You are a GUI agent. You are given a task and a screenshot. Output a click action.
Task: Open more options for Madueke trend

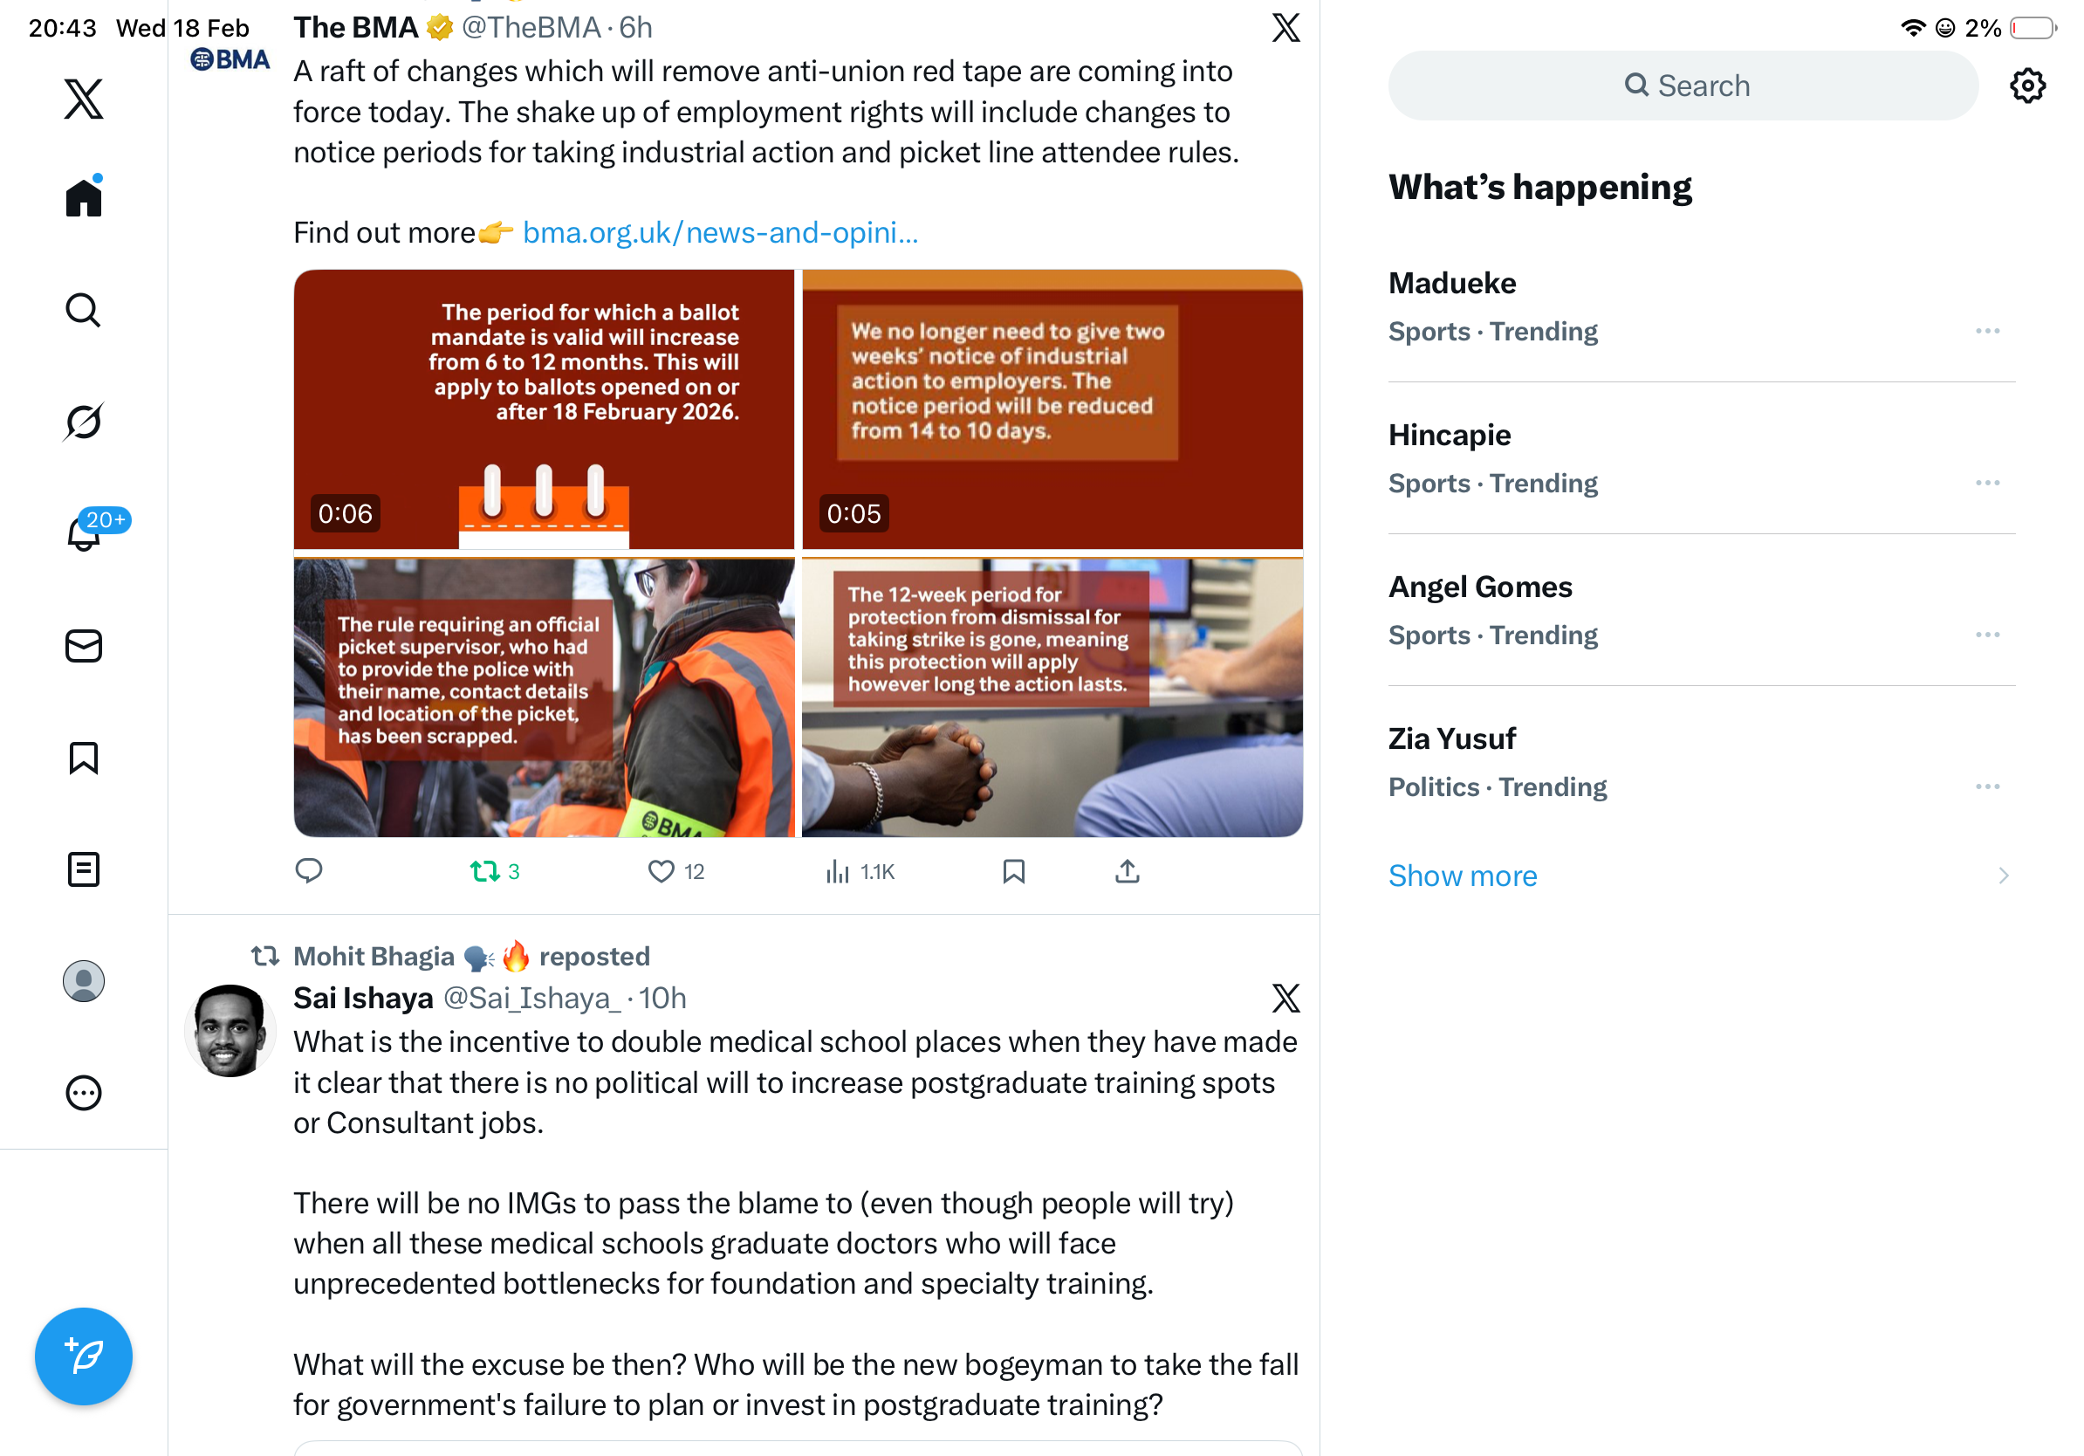point(1987,332)
